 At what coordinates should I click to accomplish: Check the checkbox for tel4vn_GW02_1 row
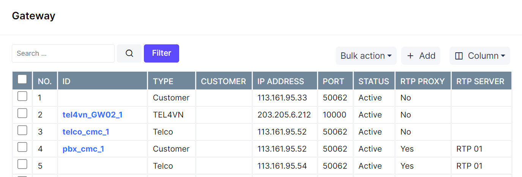coord(22,113)
